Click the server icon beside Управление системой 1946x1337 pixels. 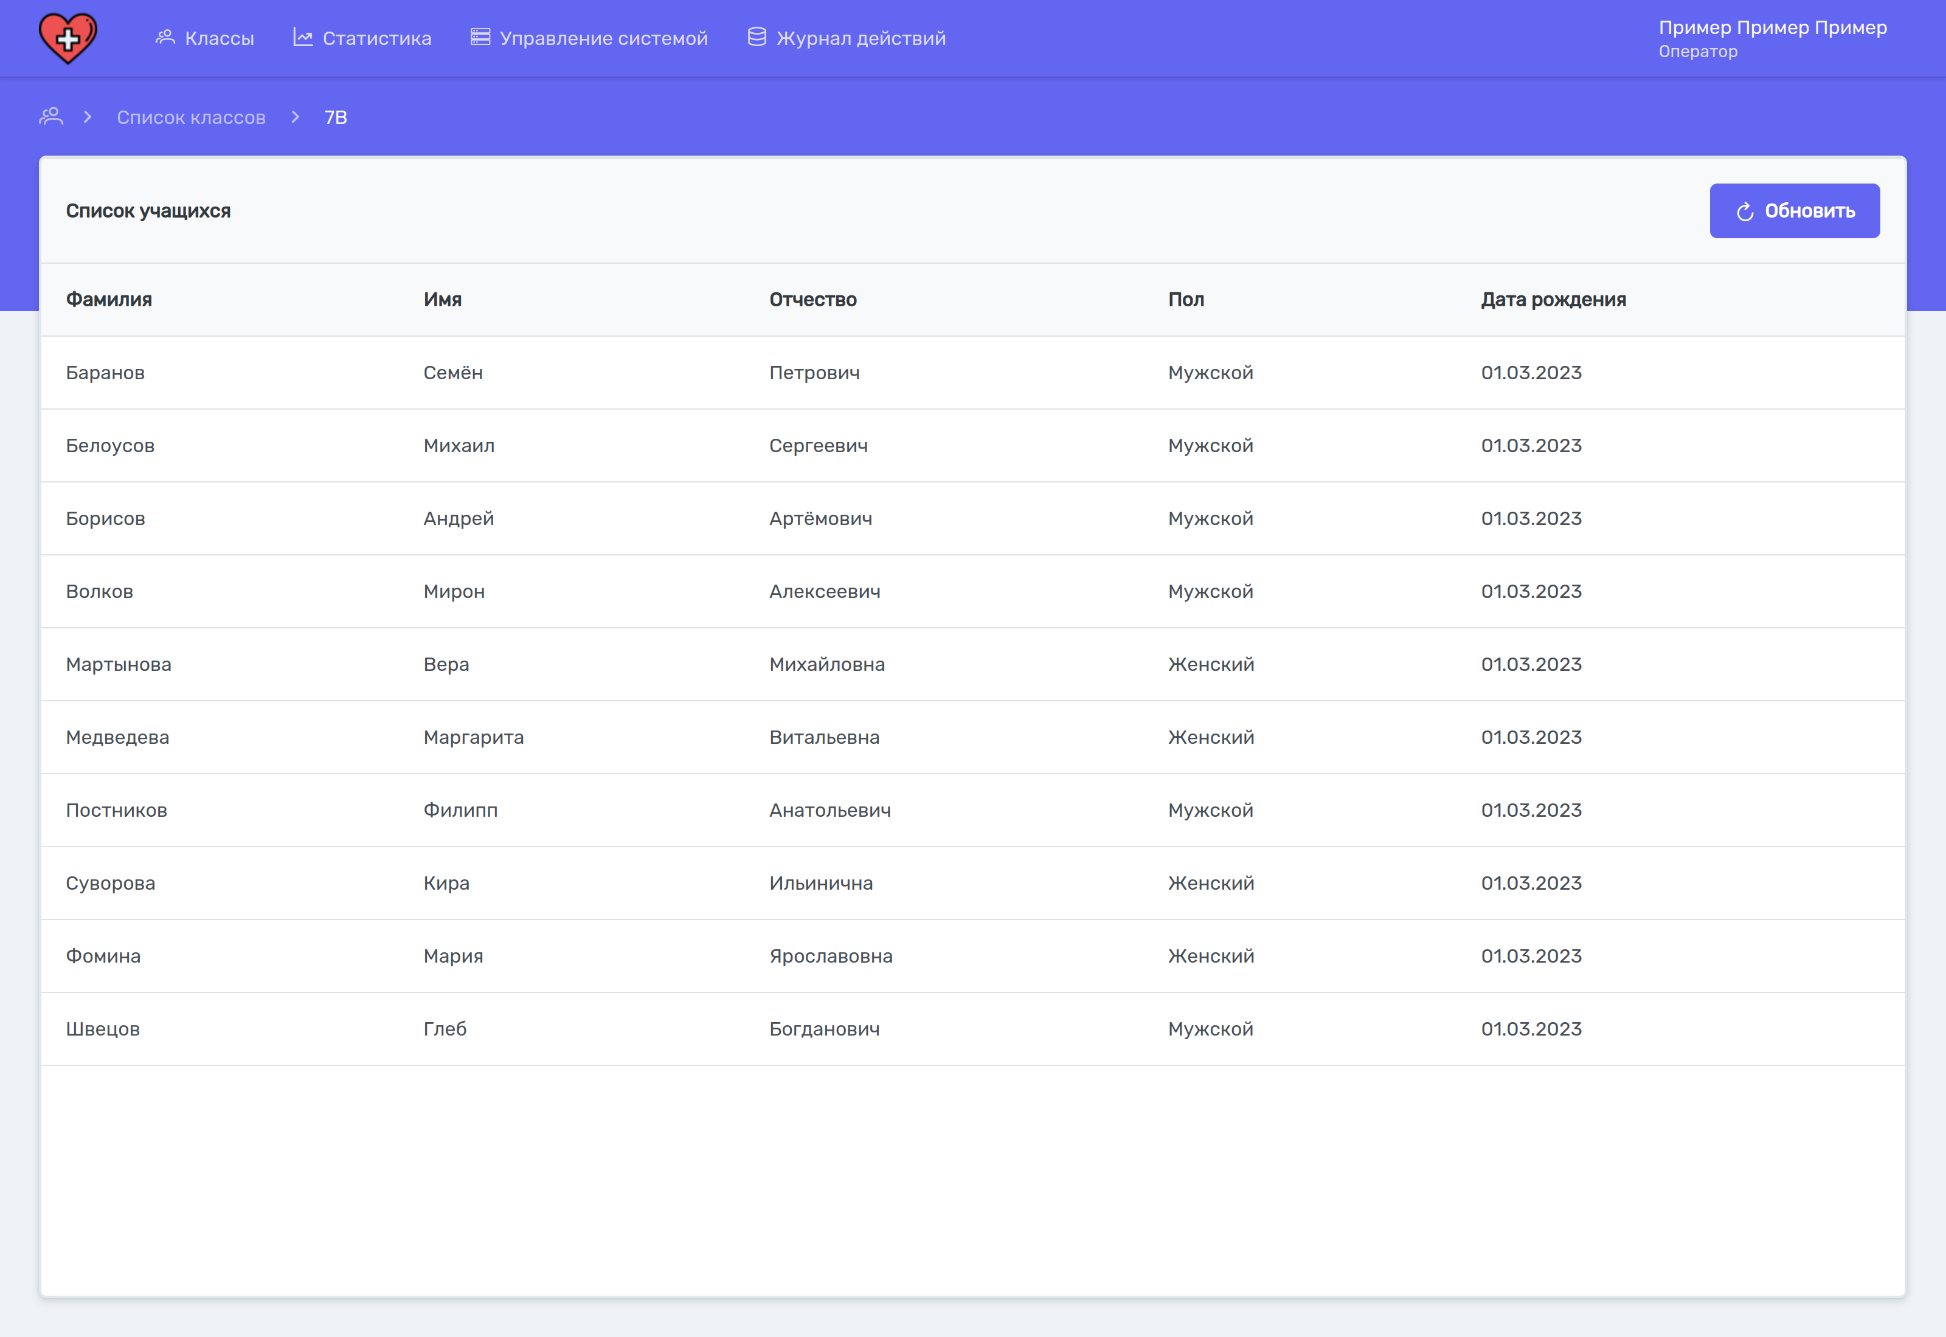coord(480,38)
